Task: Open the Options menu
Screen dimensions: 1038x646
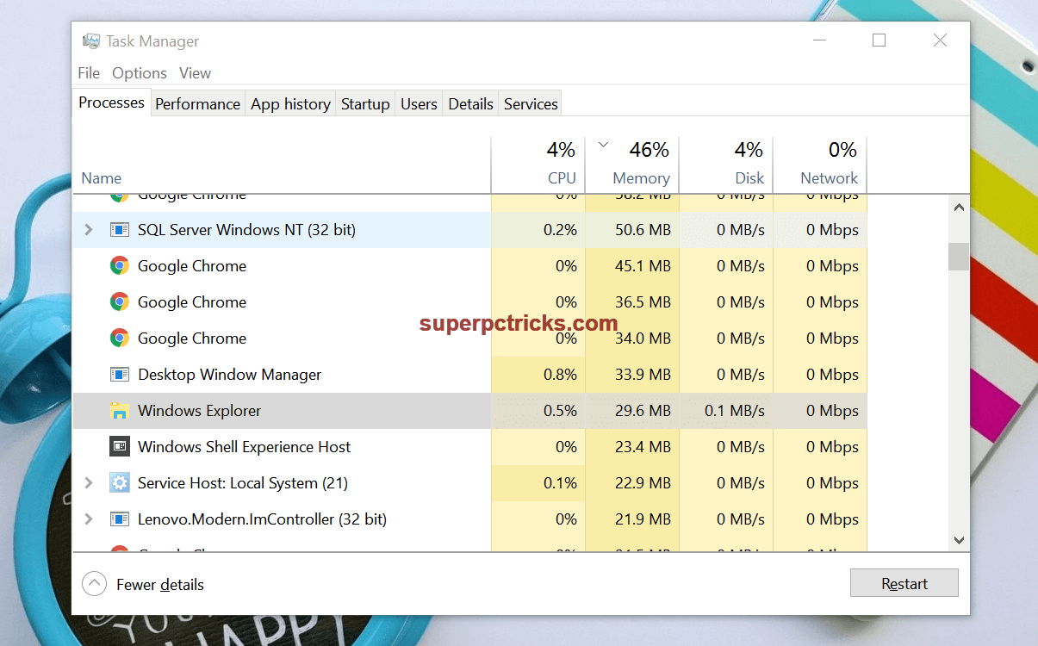Action: pos(139,72)
